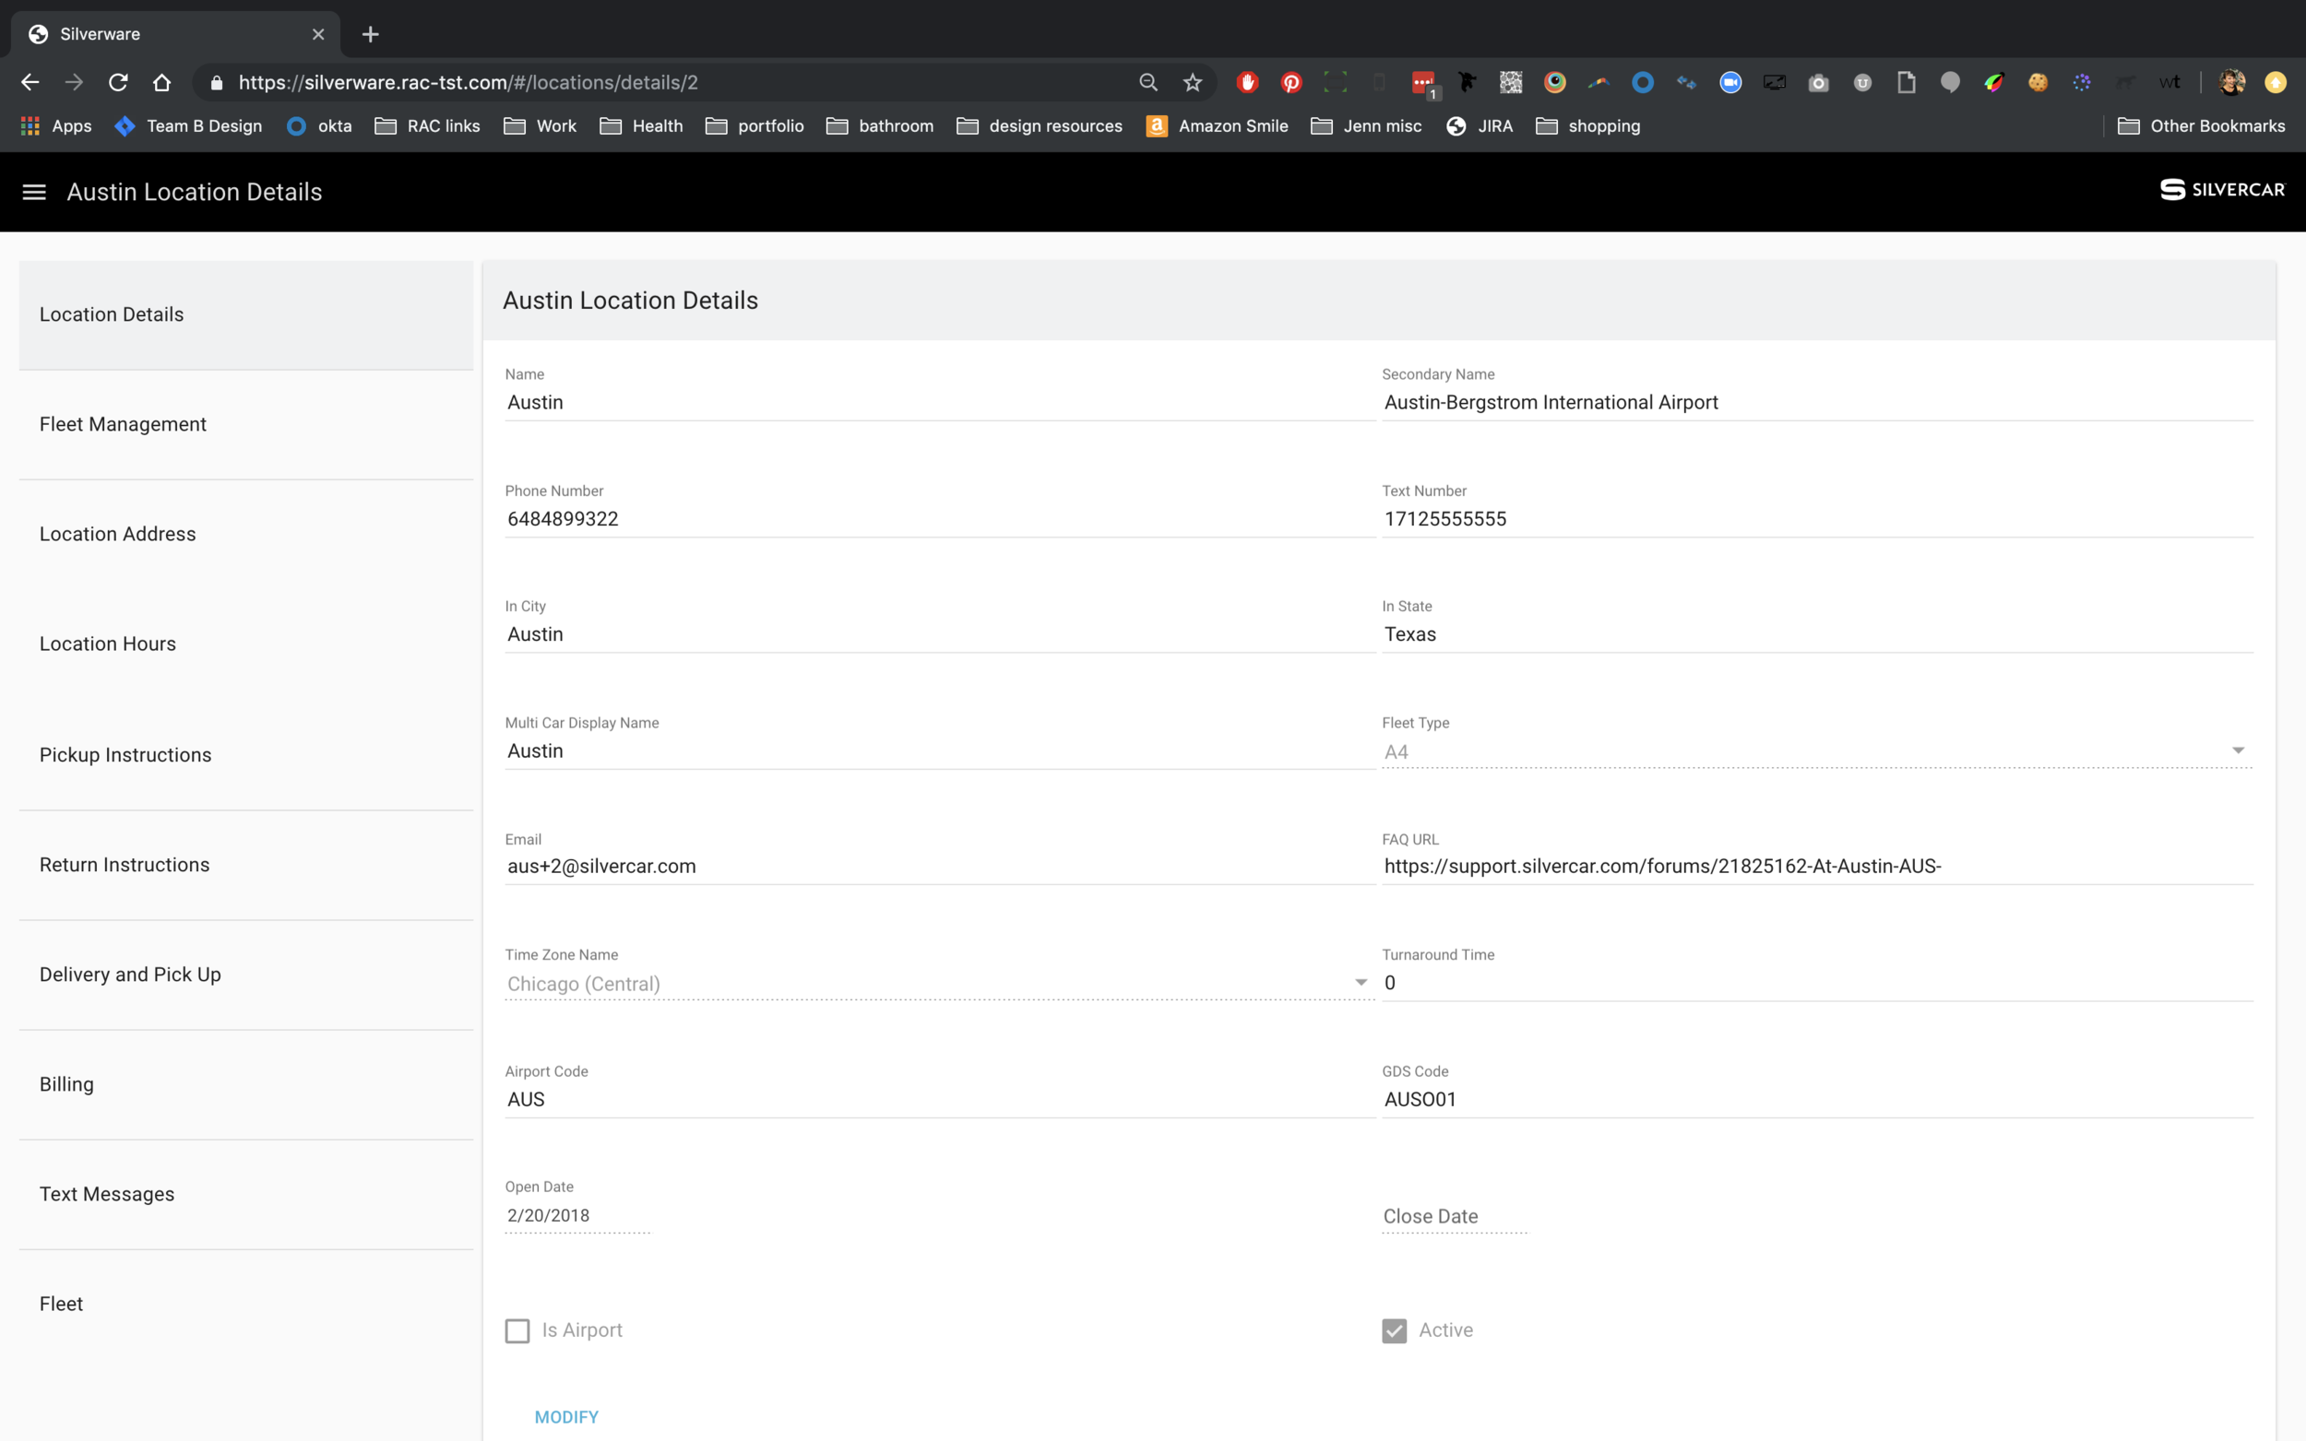Click the Open Date field 2/20/2018
The width and height of the screenshot is (2306, 1441).
click(x=576, y=1216)
